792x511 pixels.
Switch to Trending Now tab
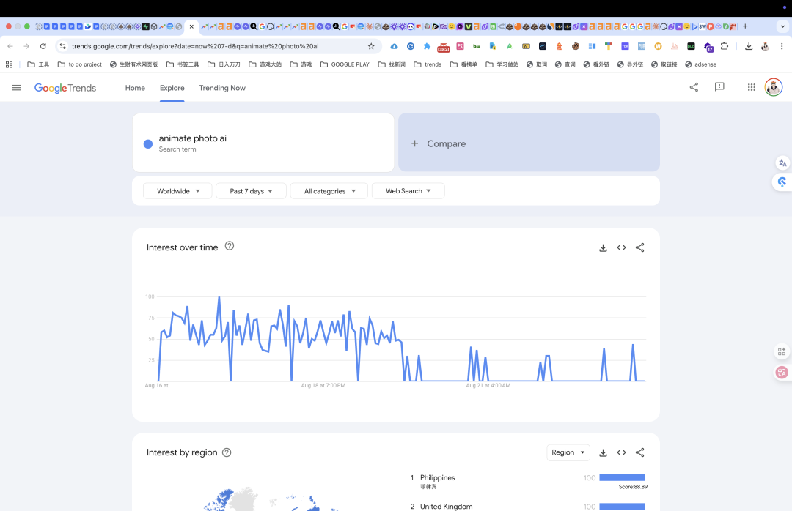[222, 88]
